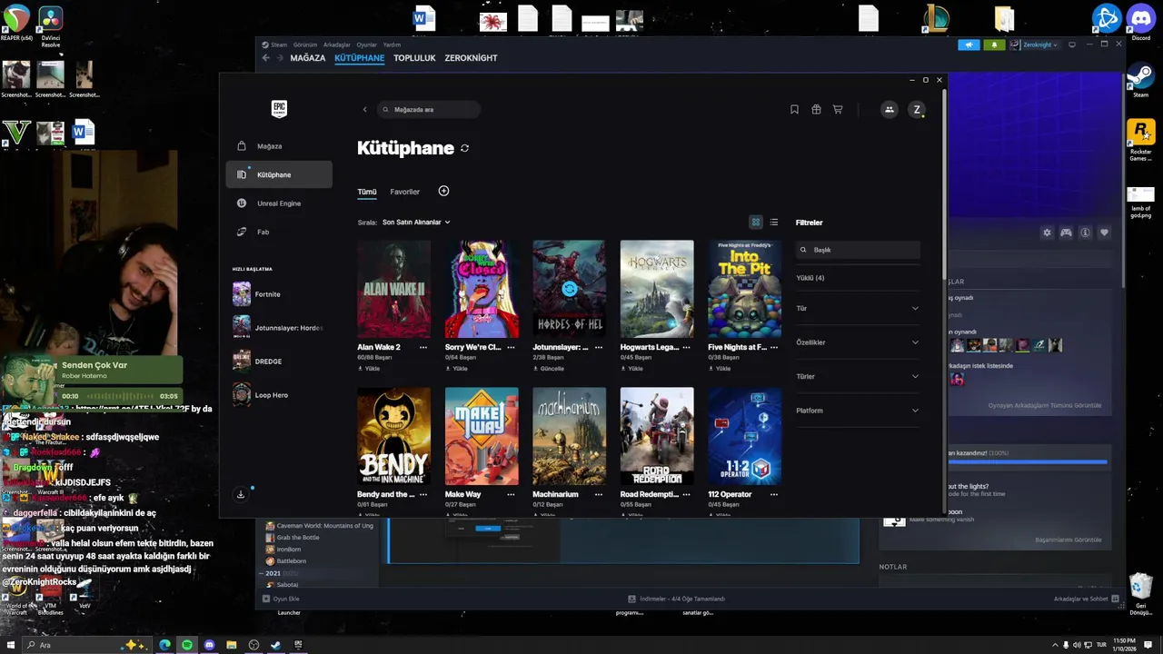The image size is (1163, 654).
Task: Click the Steam back arrow
Action: point(266,58)
